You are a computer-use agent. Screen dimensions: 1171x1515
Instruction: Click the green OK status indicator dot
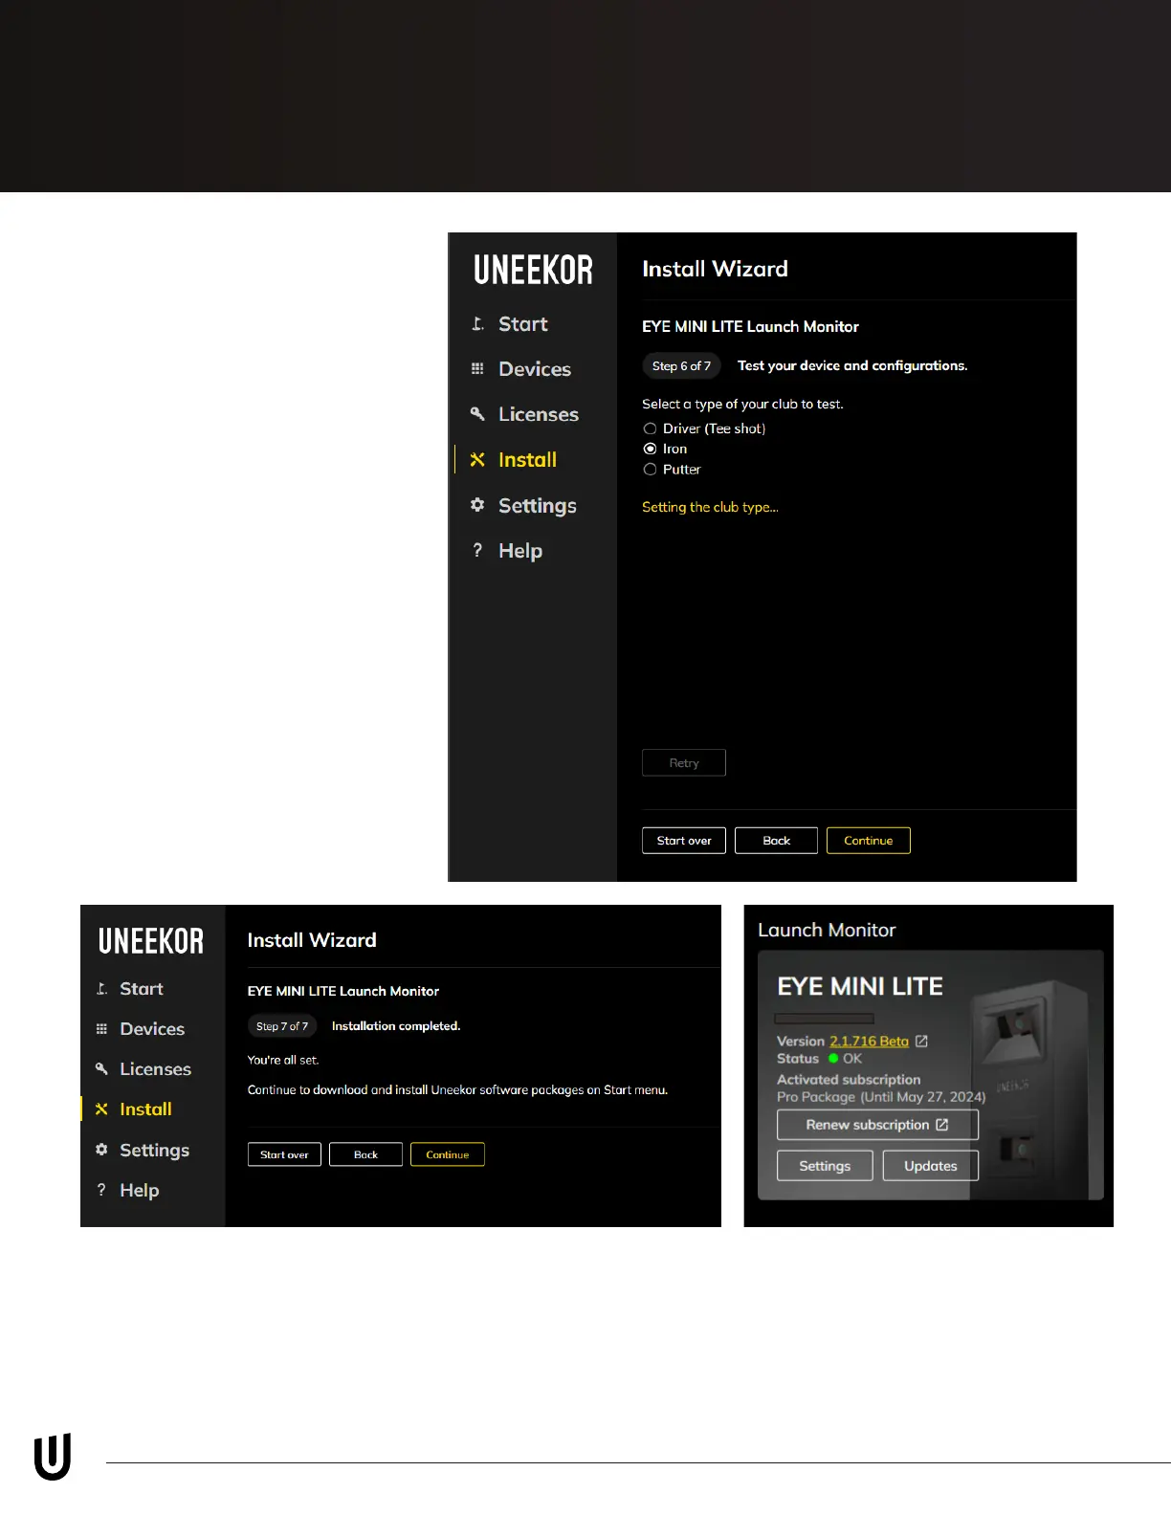833,1059
